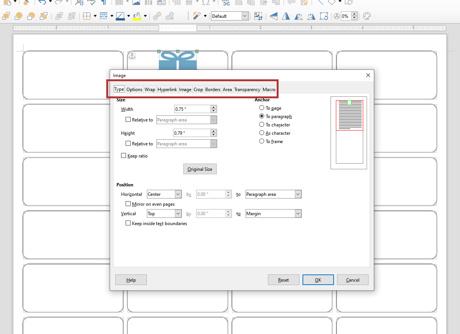Rotate the image left with the toolbar icon
Image resolution: width=460 pixels, height=334 pixels.
click(x=299, y=16)
